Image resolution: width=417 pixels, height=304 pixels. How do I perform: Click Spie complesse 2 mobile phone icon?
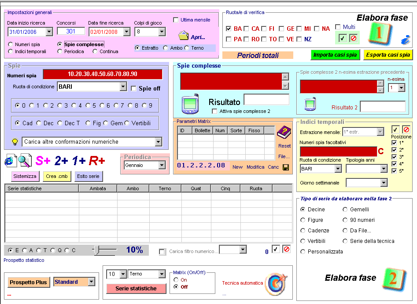[310, 104]
